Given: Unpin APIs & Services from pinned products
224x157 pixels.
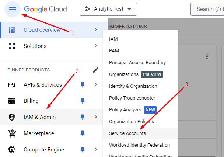Looking at the screenshot, I should [x=83, y=84].
